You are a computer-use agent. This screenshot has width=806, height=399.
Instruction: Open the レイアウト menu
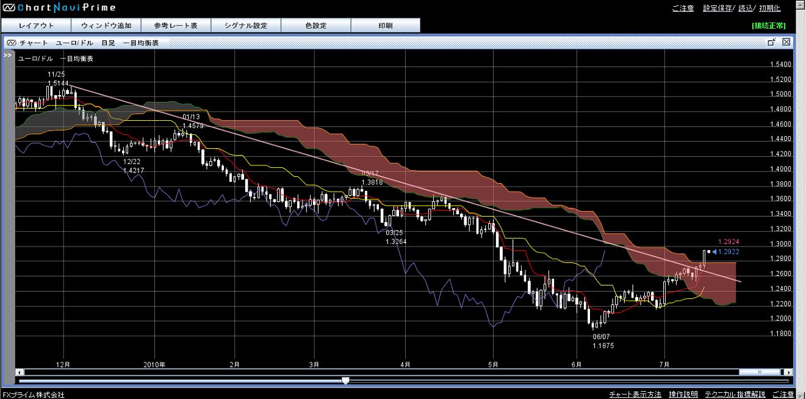coord(36,26)
